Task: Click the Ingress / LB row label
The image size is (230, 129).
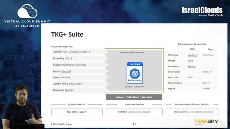Action: click(x=173, y=77)
